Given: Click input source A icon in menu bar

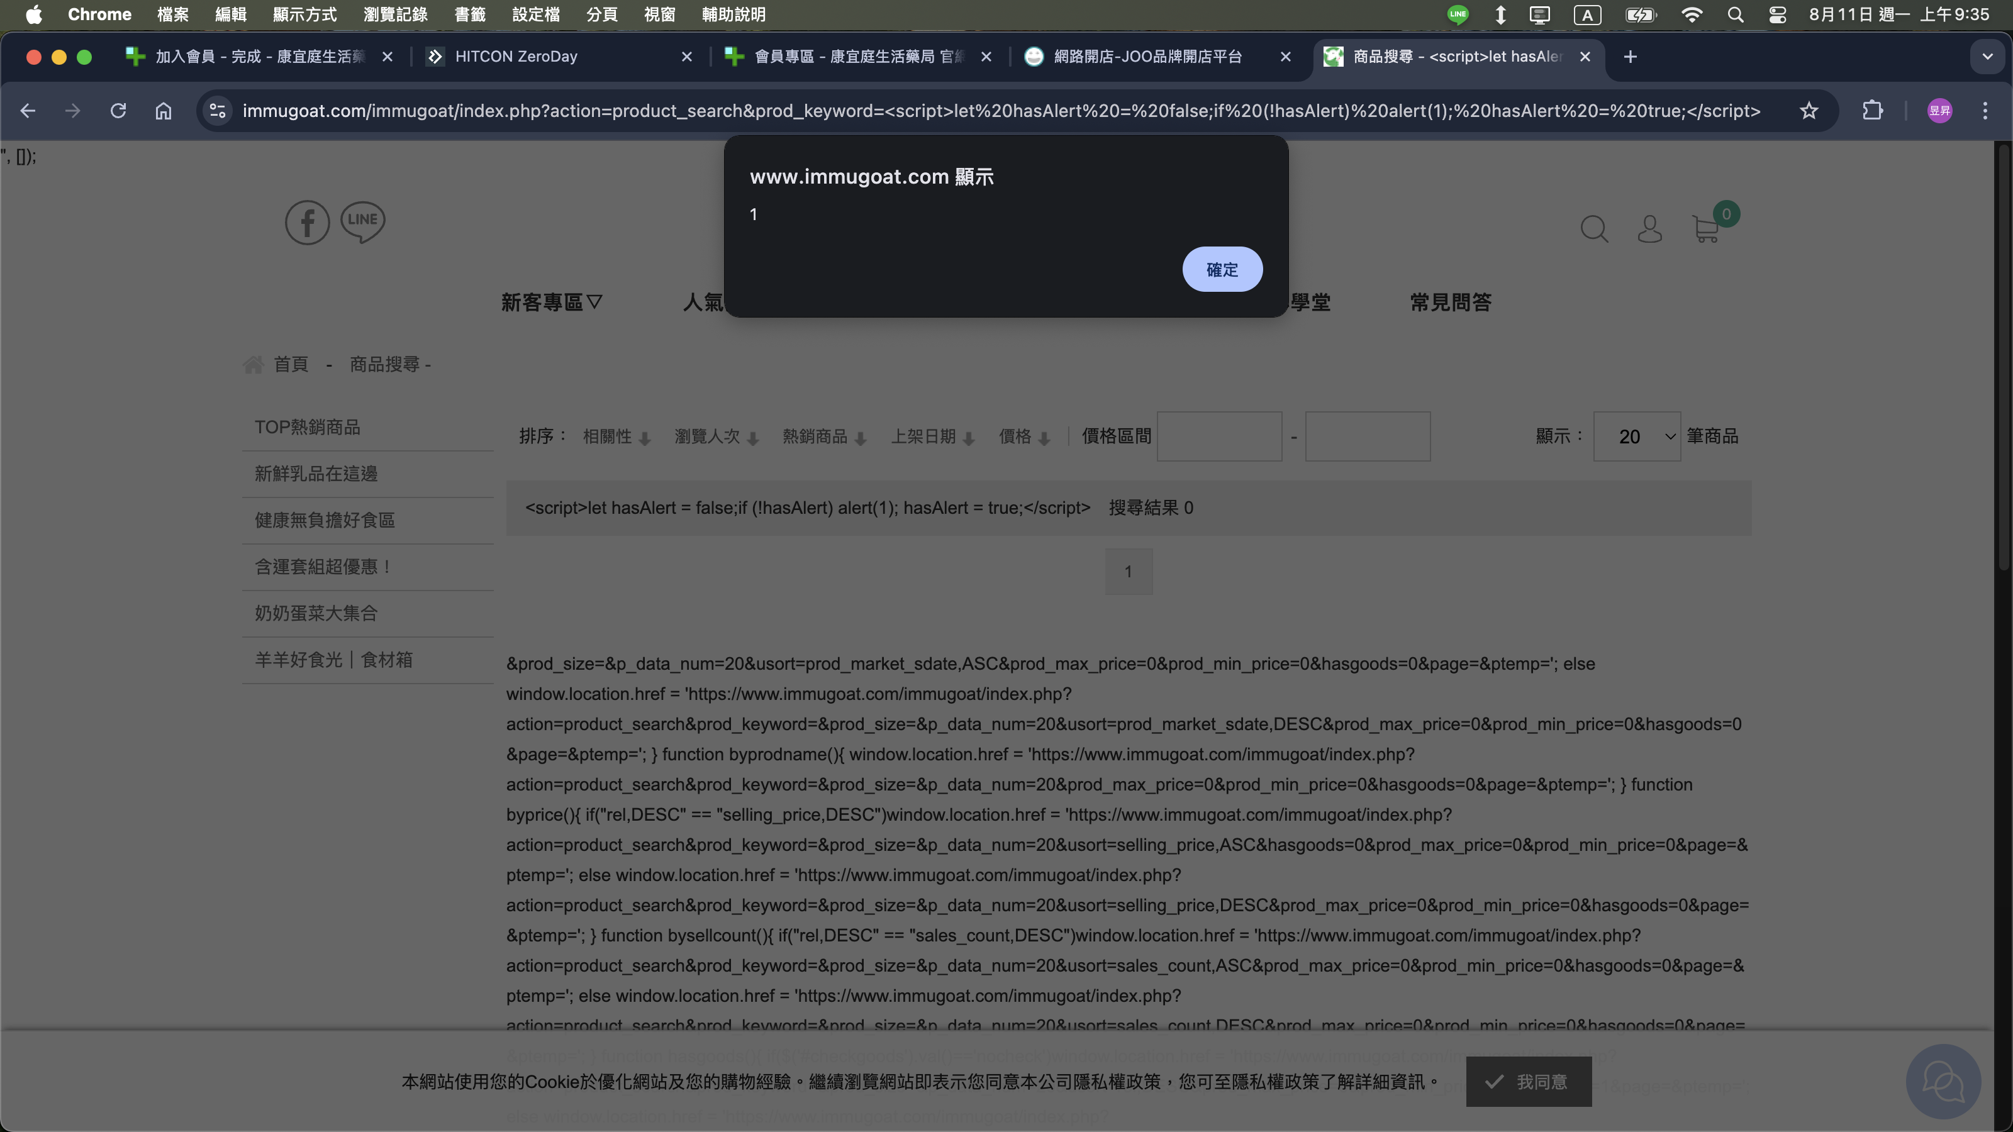Looking at the screenshot, I should (x=1587, y=14).
